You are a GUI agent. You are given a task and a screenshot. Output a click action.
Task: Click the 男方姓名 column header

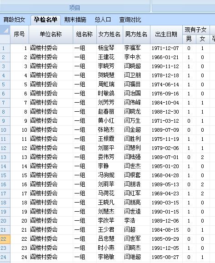(x=136, y=35)
